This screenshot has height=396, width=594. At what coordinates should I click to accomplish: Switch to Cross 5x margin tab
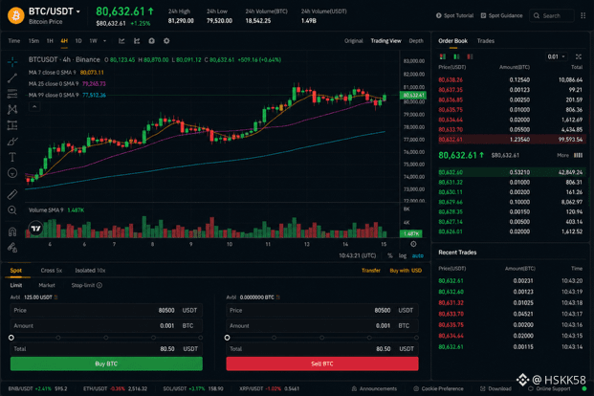tap(51, 271)
